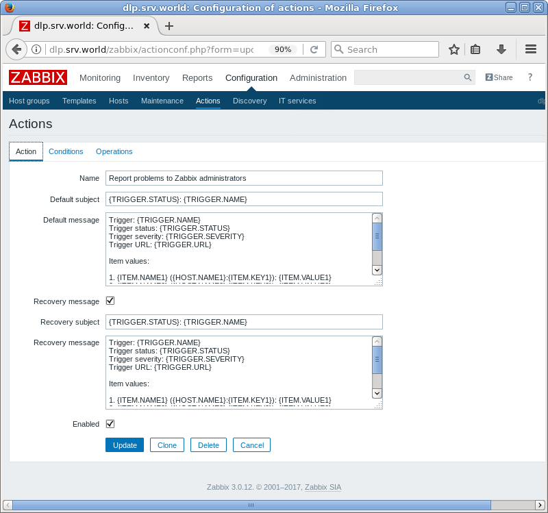Click the browser address bar URL
548x513 pixels.
click(x=151, y=49)
